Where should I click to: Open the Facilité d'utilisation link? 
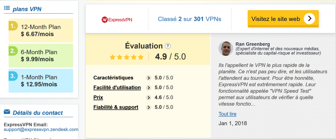click(x=117, y=88)
